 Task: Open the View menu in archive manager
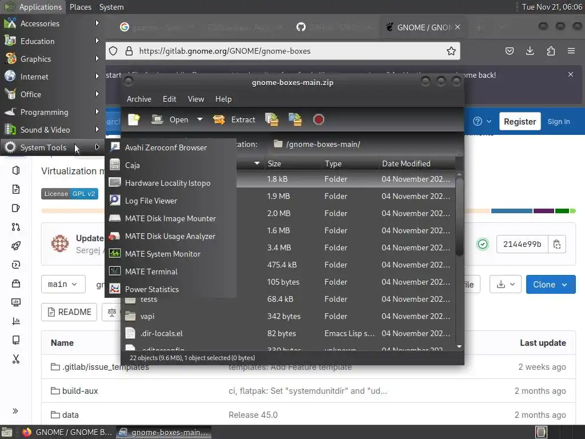(x=196, y=99)
